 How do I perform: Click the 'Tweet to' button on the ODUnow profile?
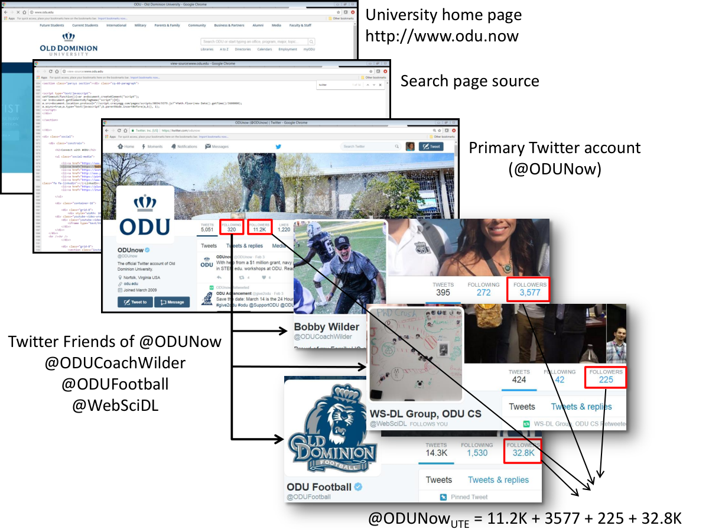click(x=135, y=301)
